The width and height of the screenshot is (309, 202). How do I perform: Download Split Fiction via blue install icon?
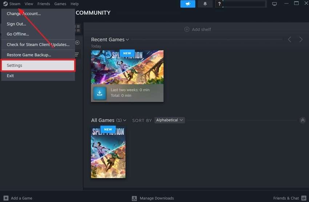pyautogui.click(x=100, y=93)
